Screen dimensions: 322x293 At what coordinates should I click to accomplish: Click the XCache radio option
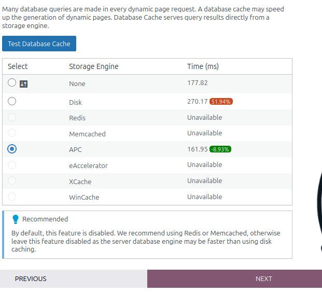coord(12,180)
